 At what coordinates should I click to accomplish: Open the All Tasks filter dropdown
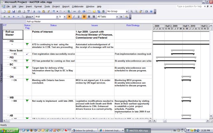[117, 17]
